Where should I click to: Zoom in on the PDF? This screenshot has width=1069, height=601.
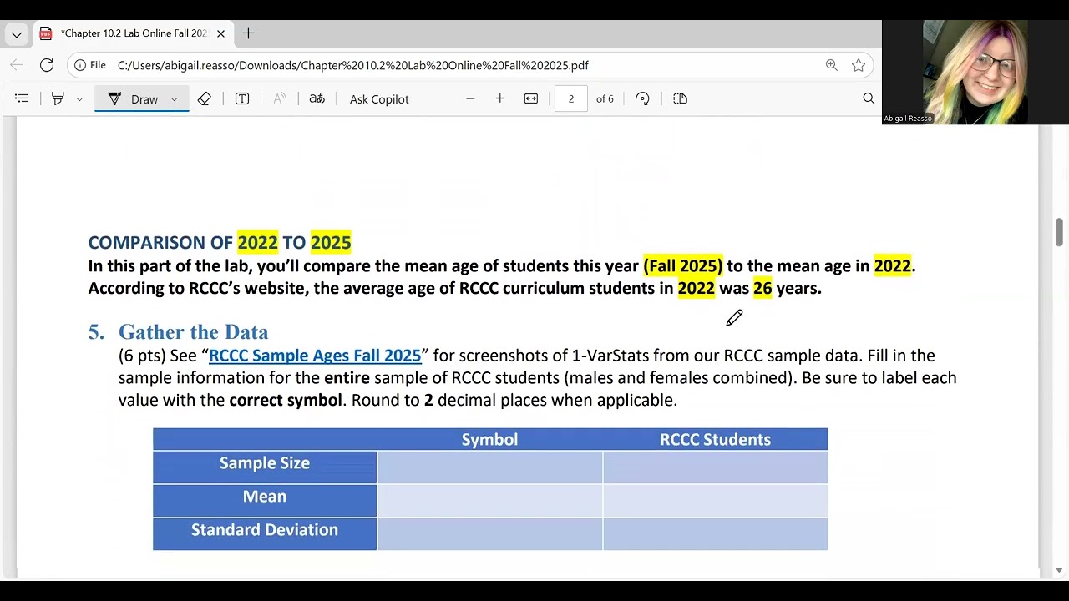tap(499, 98)
